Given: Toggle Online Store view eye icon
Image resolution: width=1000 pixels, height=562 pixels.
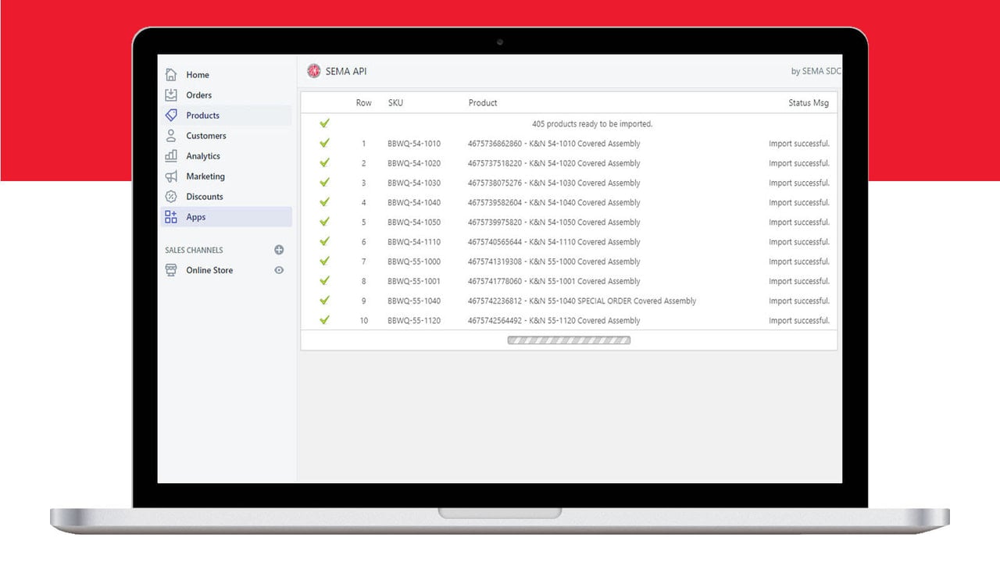Looking at the screenshot, I should coord(279,270).
